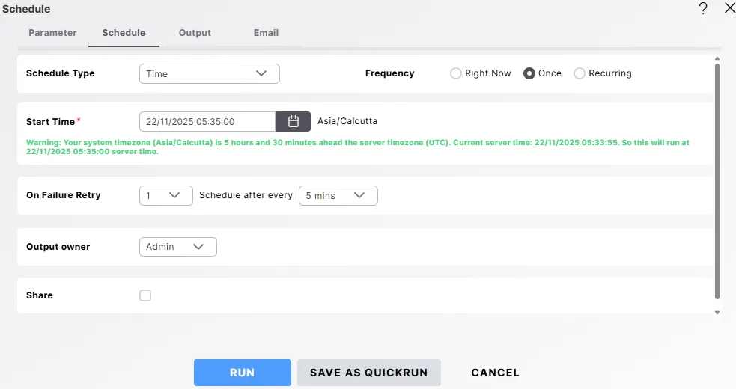736x389 pixels.
Task: Click the RUN button
Action: (242, 373)
